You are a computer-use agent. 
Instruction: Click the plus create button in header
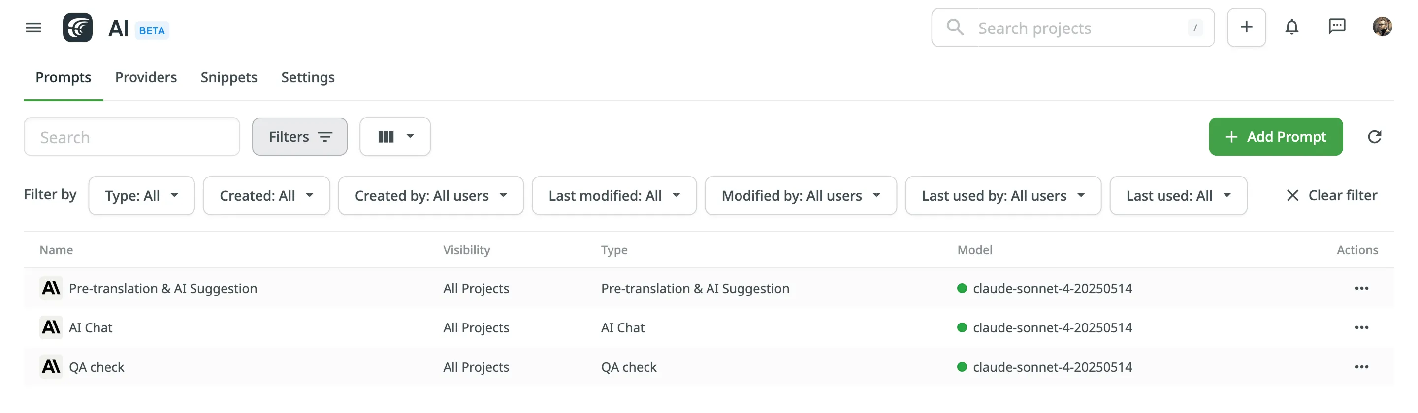point(1246,27)
